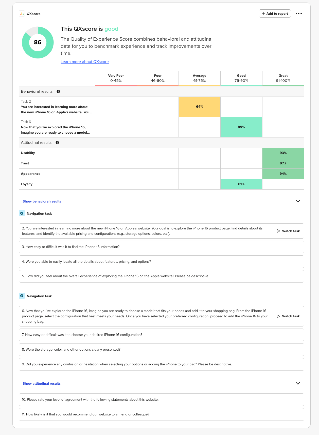This screenshot has height=435, width=319.
Task: Click the Average 61-75% column header
Action: tap(200, 78)
